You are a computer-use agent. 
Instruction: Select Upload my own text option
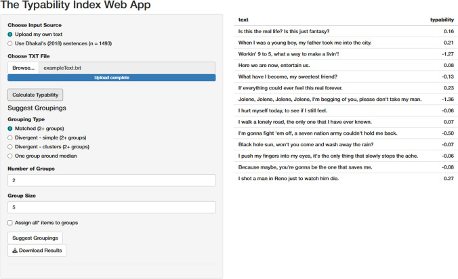(10, 35)
